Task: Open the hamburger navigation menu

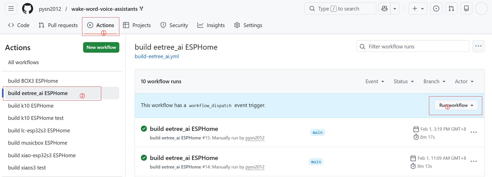Action: point(11,9)
